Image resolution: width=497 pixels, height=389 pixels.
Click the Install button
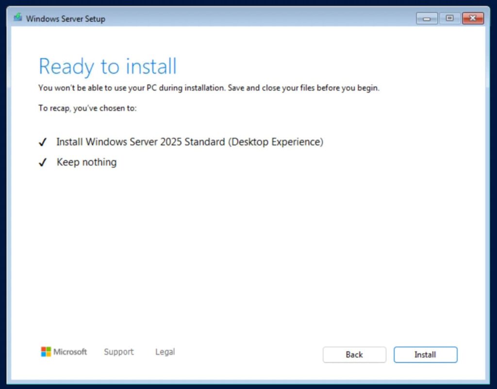point(425,355)
